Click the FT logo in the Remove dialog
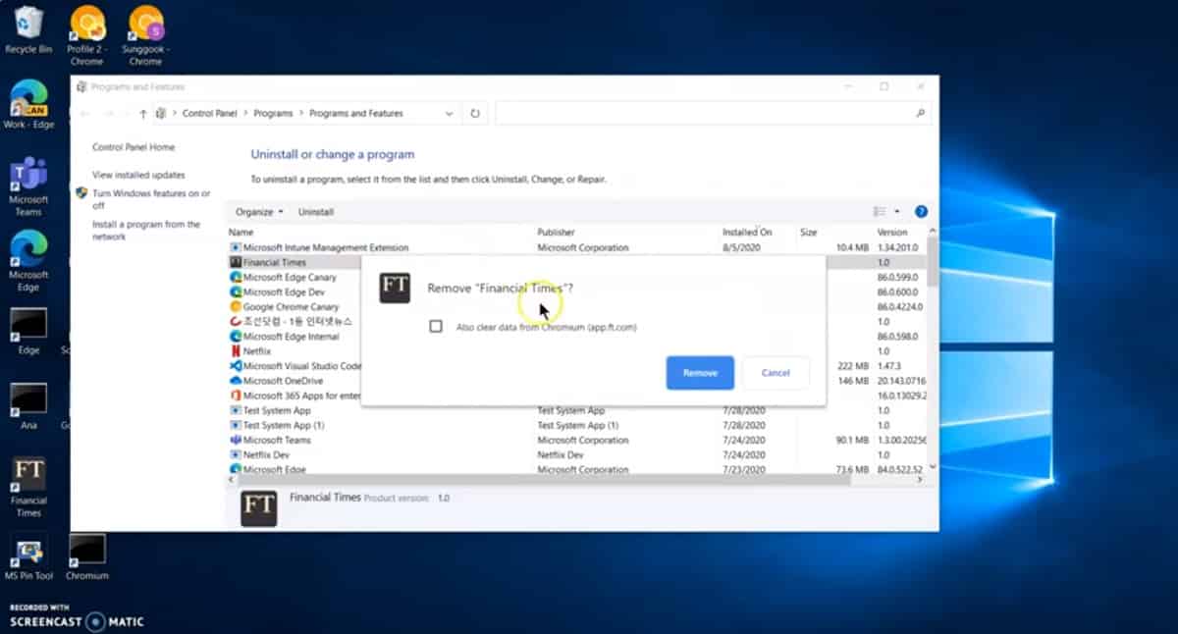 click(x=395, y=288)
